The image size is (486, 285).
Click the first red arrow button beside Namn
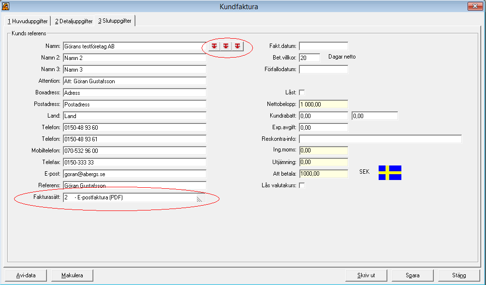click(x=214, y=46)
